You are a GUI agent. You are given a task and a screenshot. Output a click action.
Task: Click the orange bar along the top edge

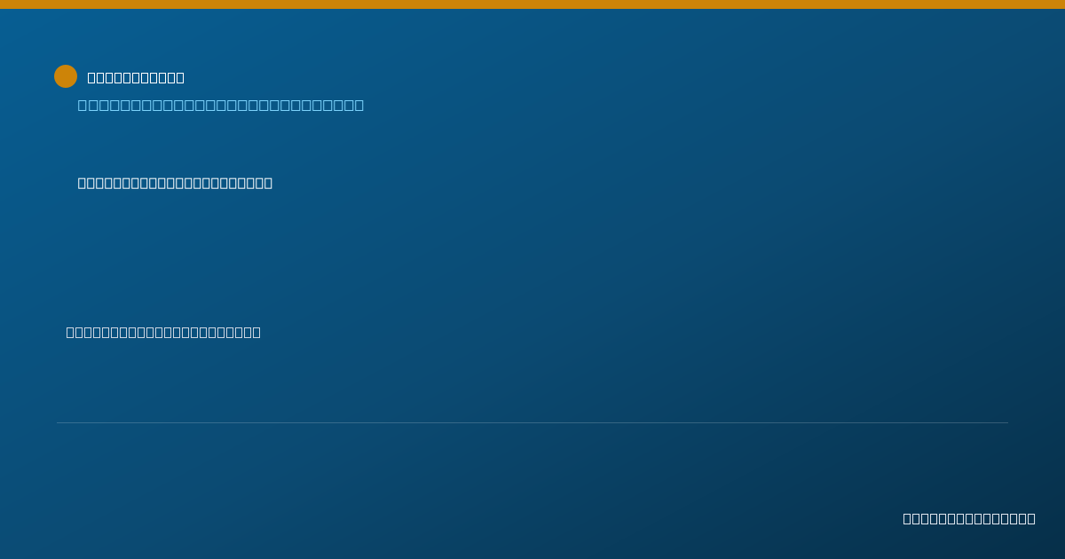(532, 4)
